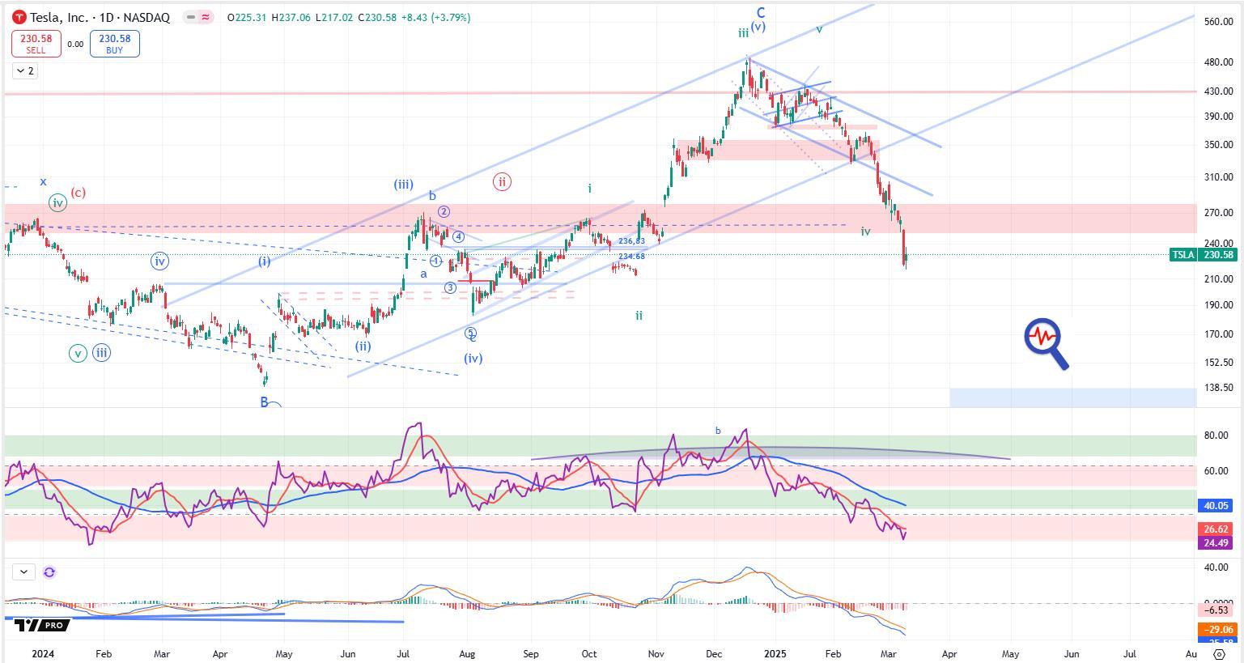Select the red circled ii wave label
This screenshot has width=1244, height=663.
502,181
